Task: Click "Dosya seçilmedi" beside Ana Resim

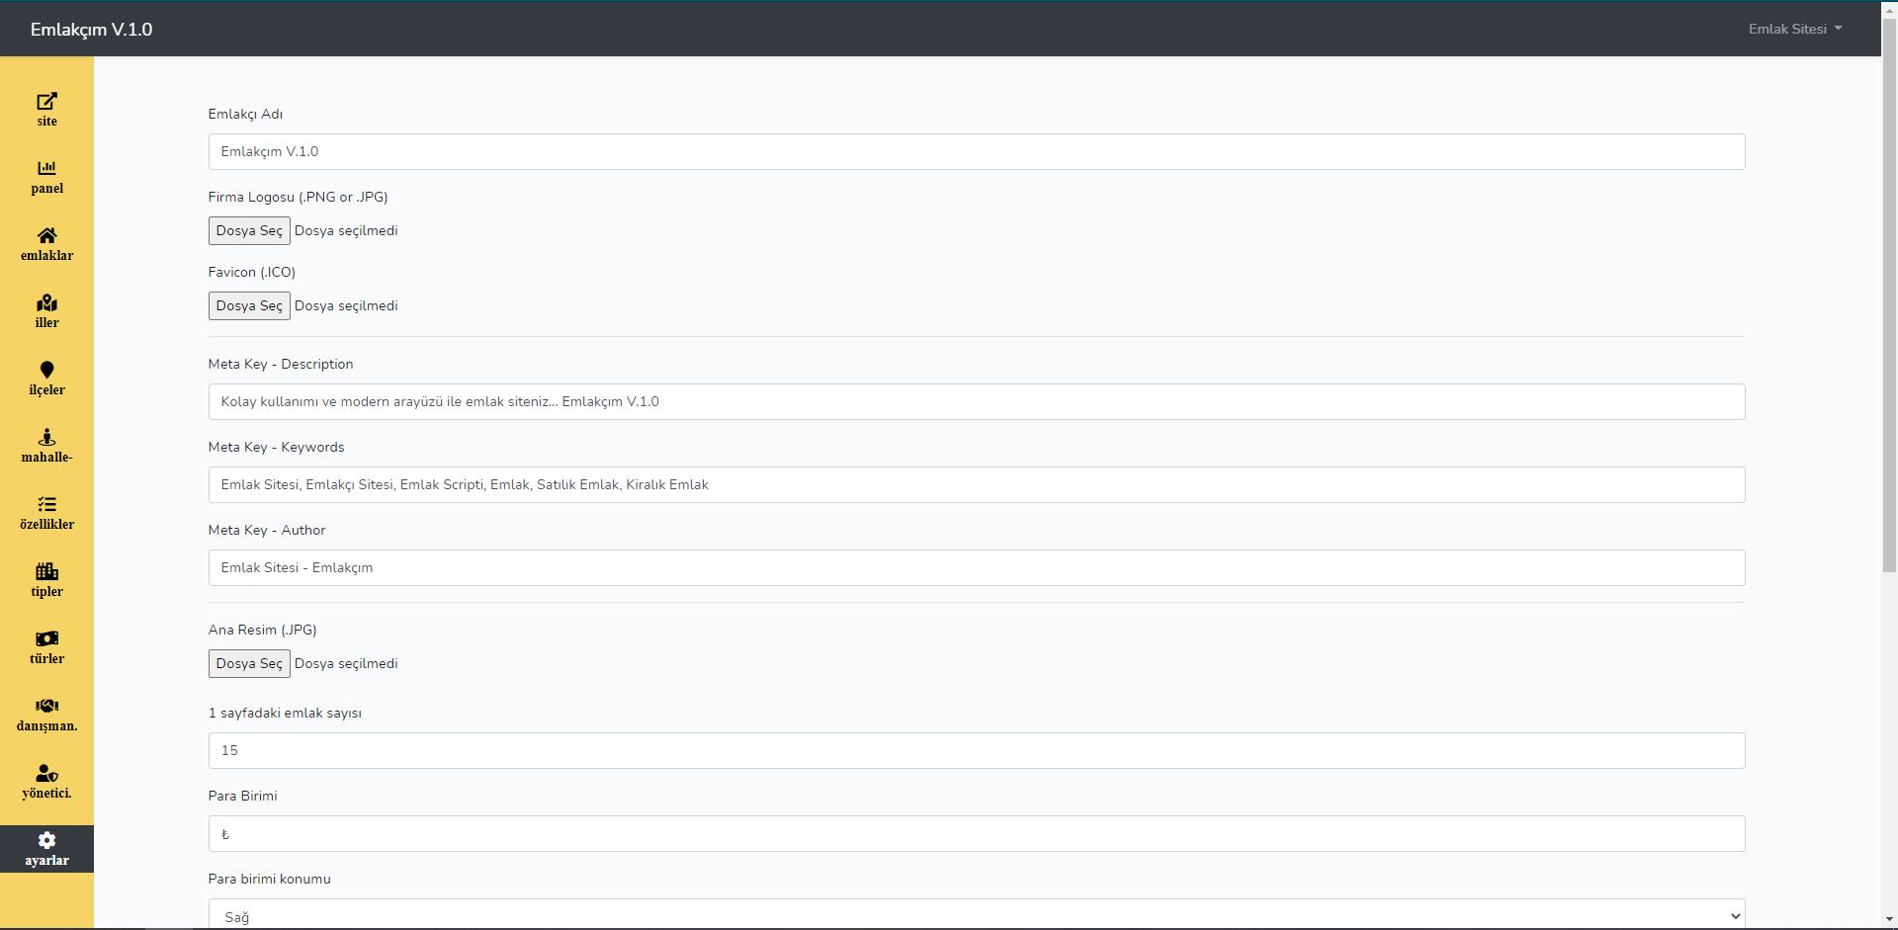Action: point(346,663)
